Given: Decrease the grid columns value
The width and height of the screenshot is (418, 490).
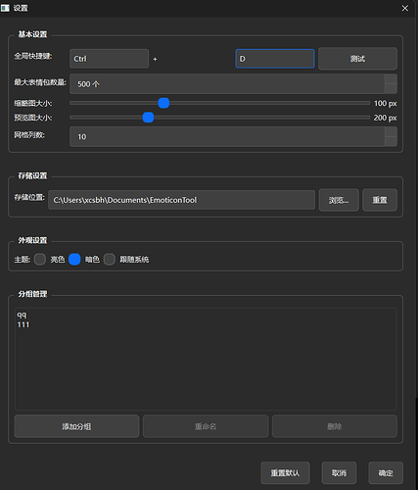Looking at the screenshot, I should click(391, 141).
